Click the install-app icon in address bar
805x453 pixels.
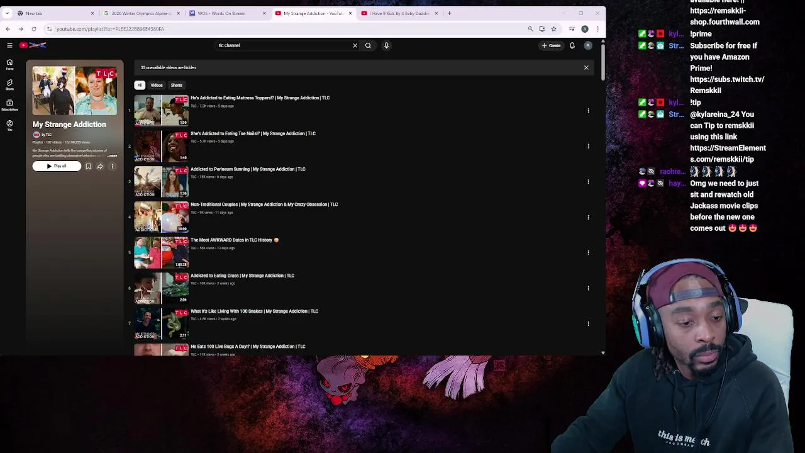(542, 29)
